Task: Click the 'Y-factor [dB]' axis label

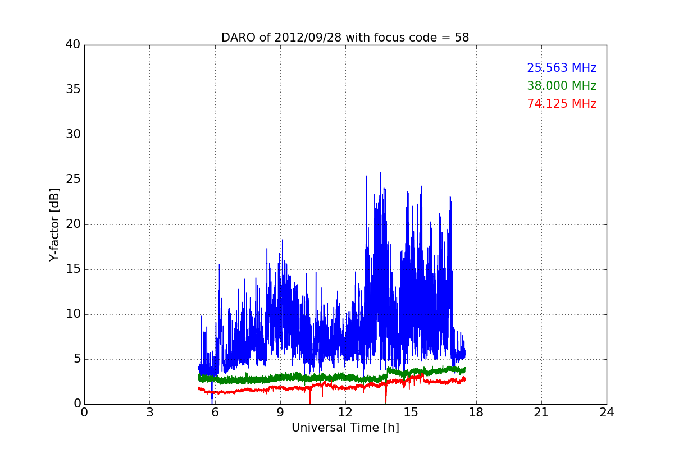Action: pyautogui.click(x=54, y=224)
